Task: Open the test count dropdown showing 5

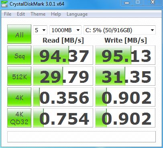Action: pos(40,30)
